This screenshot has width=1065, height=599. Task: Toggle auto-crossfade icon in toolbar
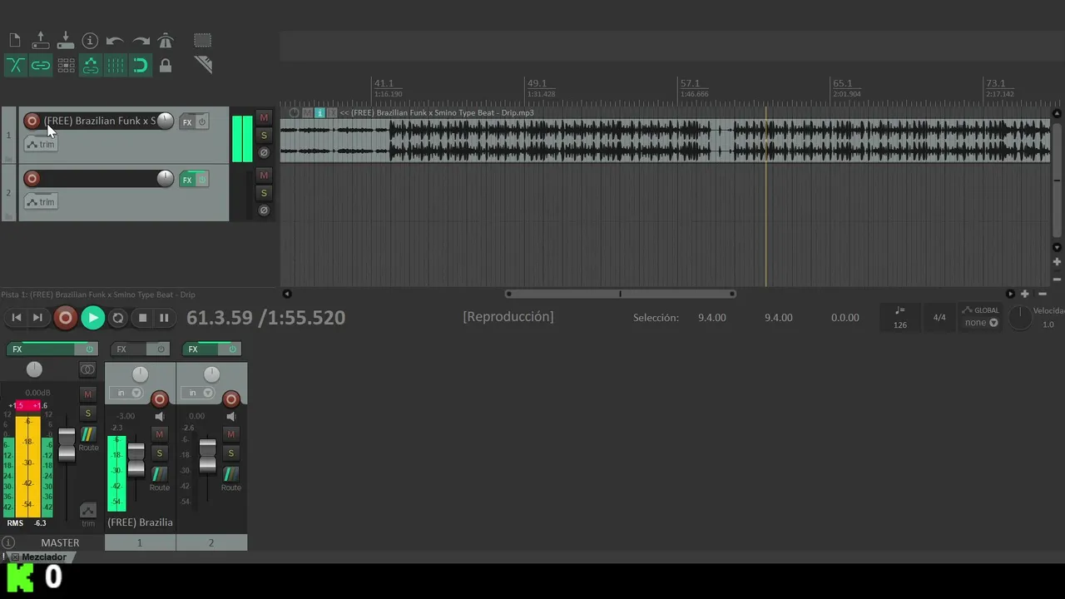pos(15,66)
